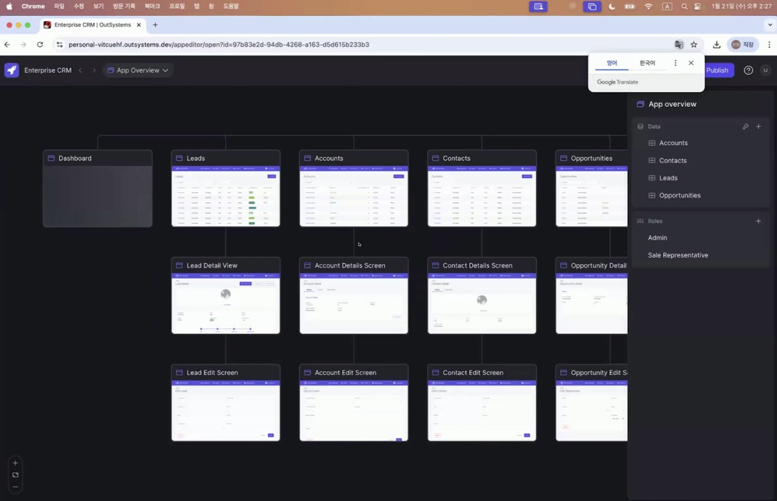This screenshot has height=501, width=777.
Task: Add a new role with plus icon
Action: click(758, 221)
